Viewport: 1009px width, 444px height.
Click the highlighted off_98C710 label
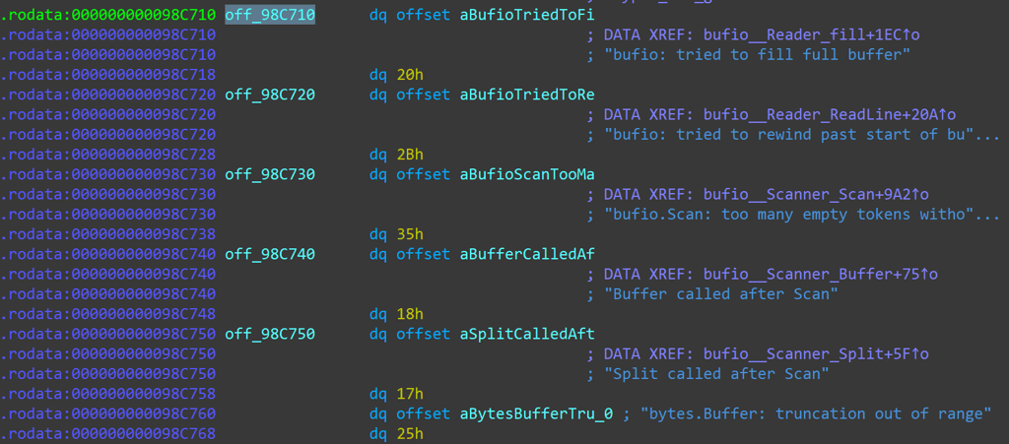pos(270,15)
